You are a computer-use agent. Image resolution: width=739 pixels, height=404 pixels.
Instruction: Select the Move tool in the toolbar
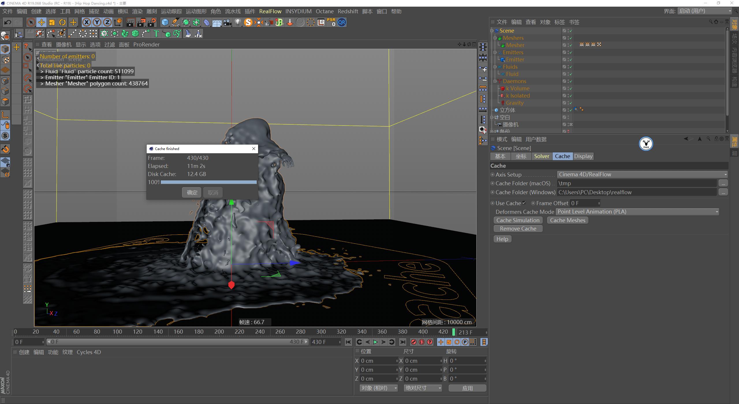(x=41, y=22)
